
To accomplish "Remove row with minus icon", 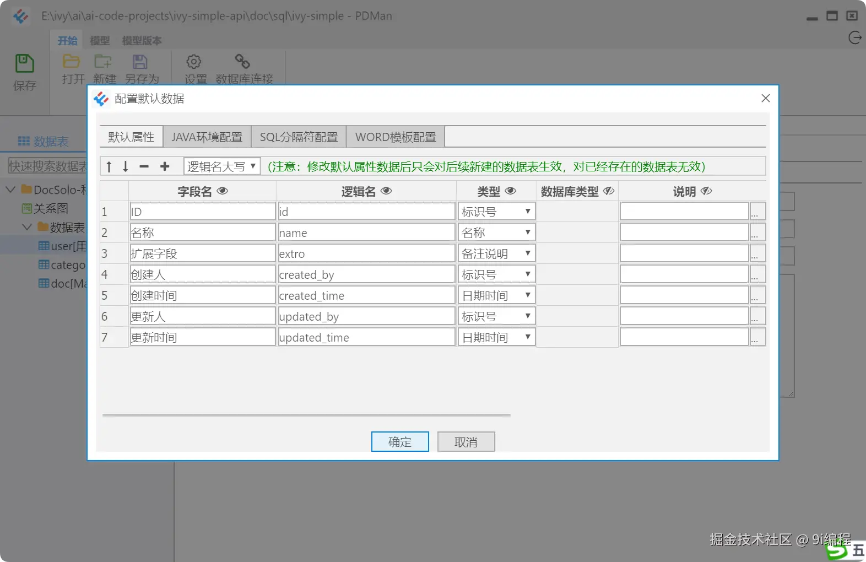I will [x=144, y=166].
